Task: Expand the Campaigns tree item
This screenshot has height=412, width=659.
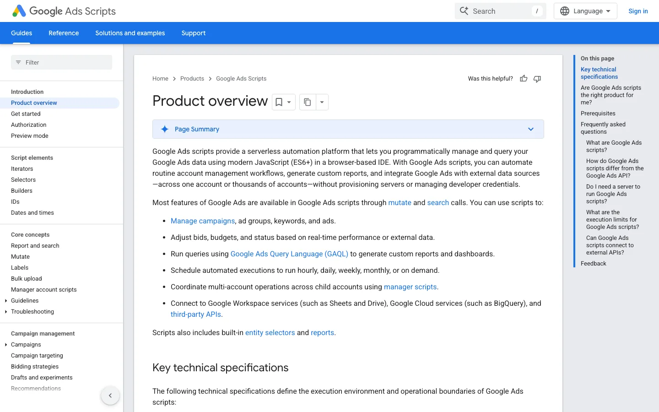Action: (x=6, y=345)
